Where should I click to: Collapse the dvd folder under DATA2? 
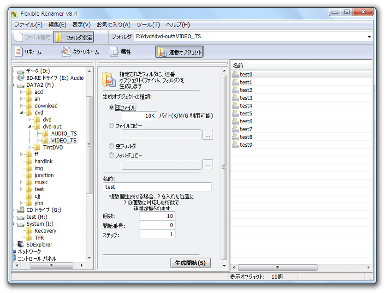(22, 113)
